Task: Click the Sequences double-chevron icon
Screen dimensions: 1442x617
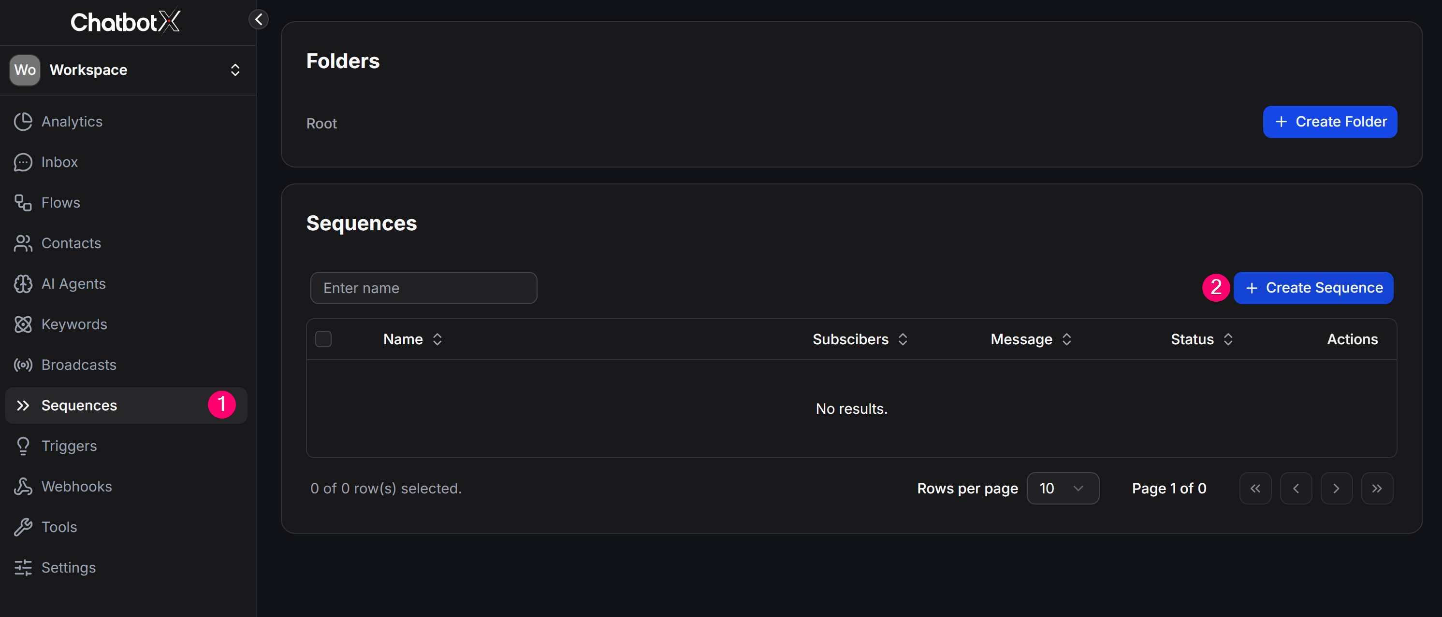Action: [23, 405]
